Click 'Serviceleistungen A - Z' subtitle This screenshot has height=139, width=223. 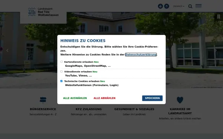(43, 114)
